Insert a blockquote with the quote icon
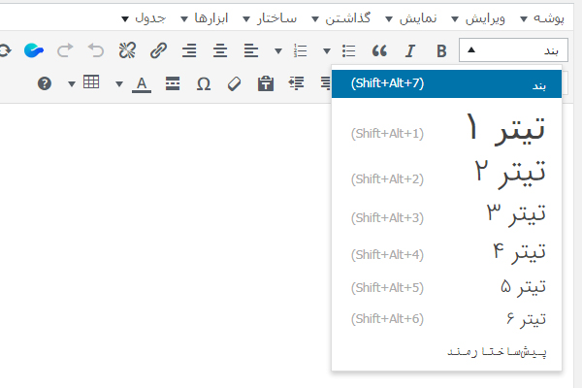The image size is (582, 388). click(x=379, y=50)
